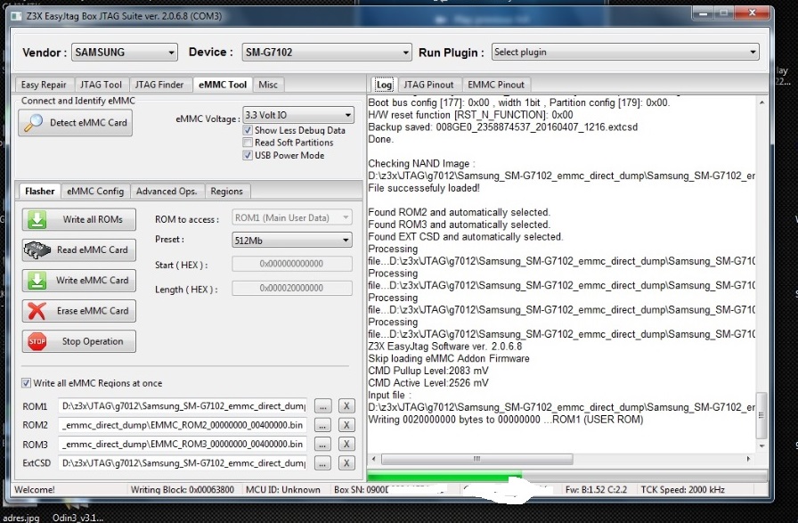This screenshot has width=798, height=523.
Task: Click the Length (HEX) input field
Action: (291, 289)
